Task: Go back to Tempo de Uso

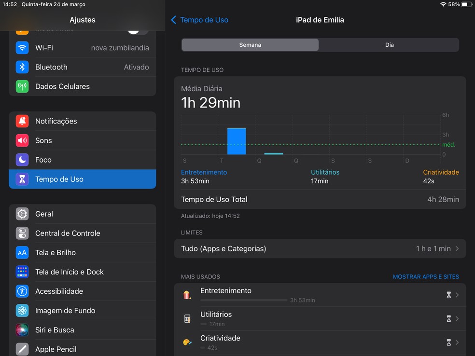Action: pos(200,20)
